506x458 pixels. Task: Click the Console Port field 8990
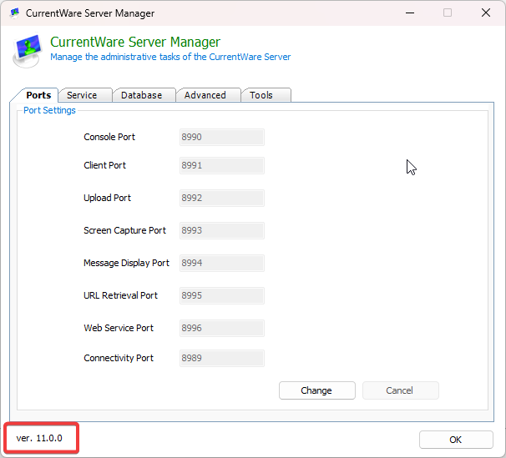(222, 137)
